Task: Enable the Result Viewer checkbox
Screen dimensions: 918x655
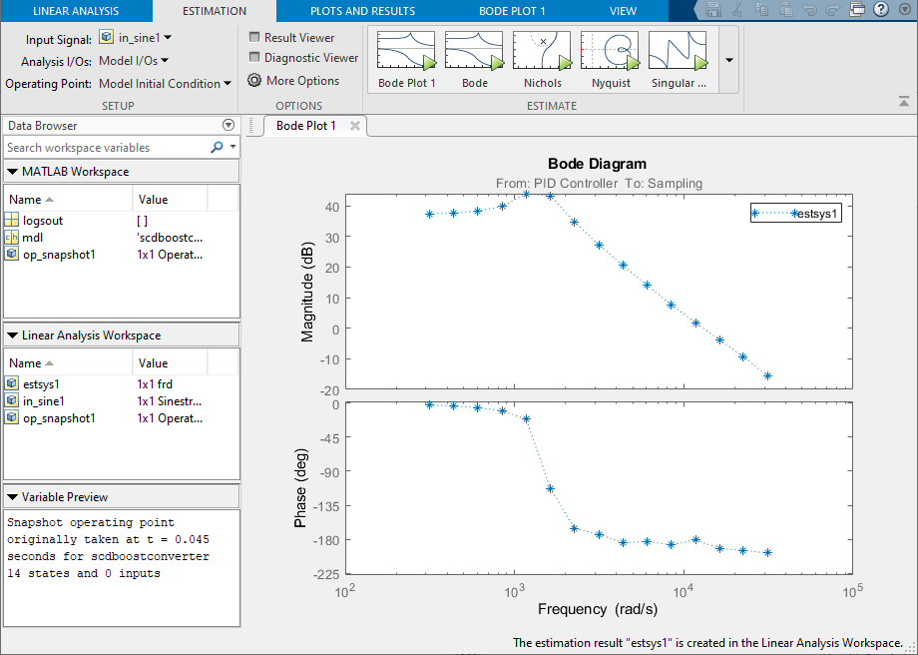Action: click(254, 37)
